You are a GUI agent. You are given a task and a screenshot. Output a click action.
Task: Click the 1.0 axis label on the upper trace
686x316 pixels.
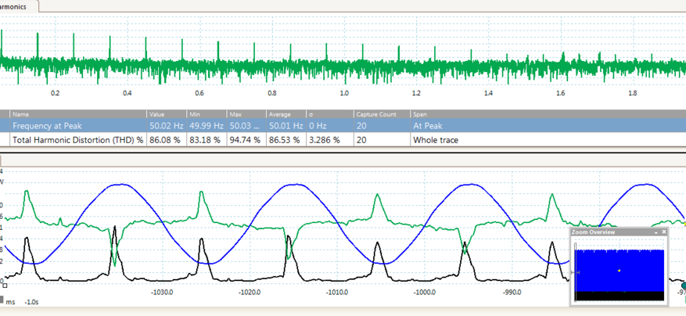(x=344, y=93)
